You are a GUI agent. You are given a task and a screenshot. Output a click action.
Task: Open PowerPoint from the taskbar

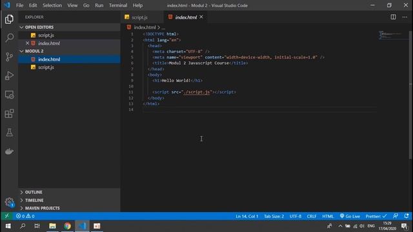point(97,226)
